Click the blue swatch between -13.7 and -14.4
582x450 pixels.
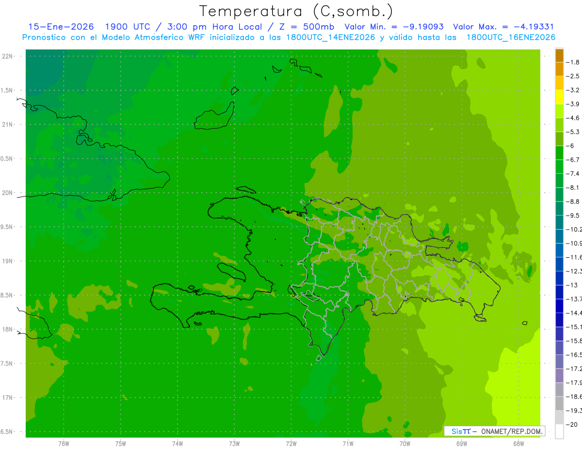pyautogui.click(x=559, y=306)
